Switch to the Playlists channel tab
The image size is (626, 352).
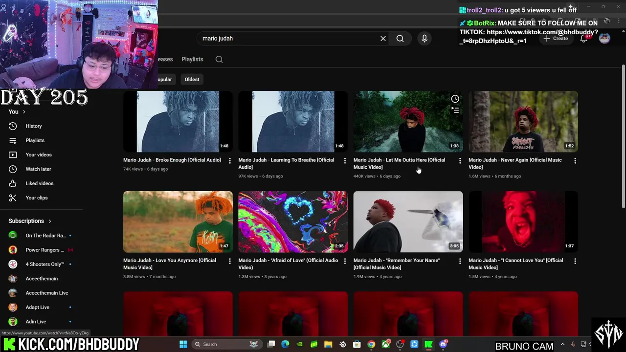point(192,59)
